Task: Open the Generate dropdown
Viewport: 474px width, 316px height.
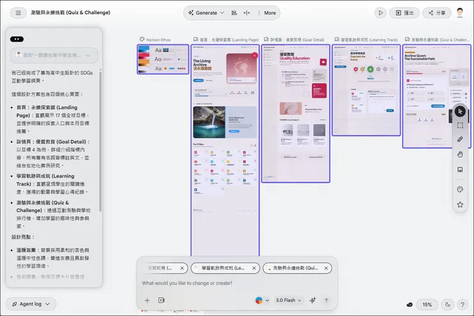Action: [206, 13]
